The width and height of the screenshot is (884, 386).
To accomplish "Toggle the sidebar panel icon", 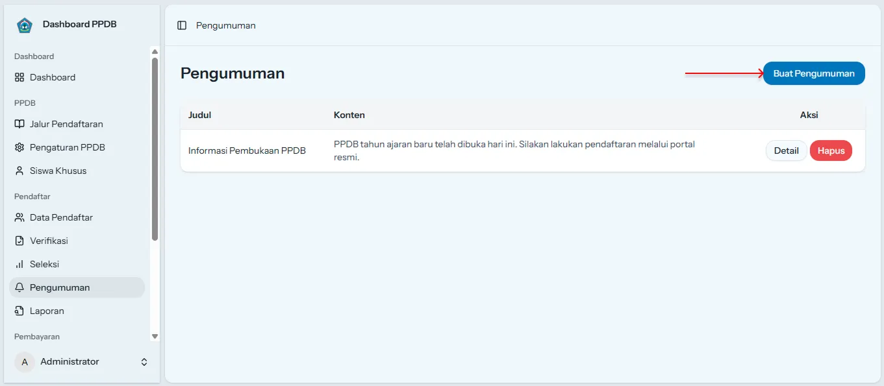I will coord(182,25).
